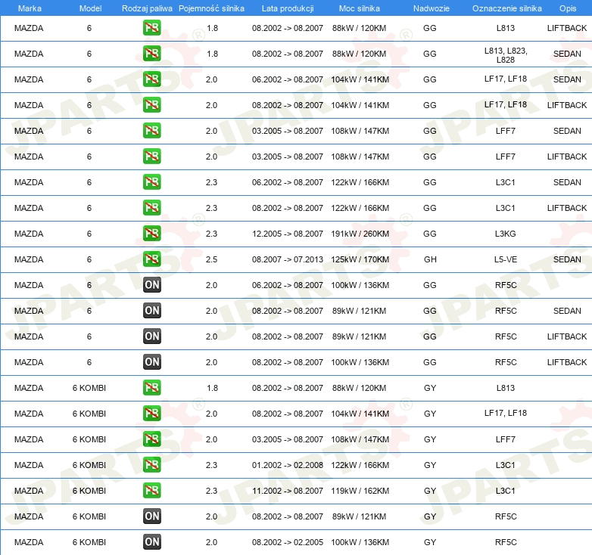Screen dimensions: 592x555
Task: Select the petrol icon for LF17, LF18 LIFTBACK
Action: [151, 105]
